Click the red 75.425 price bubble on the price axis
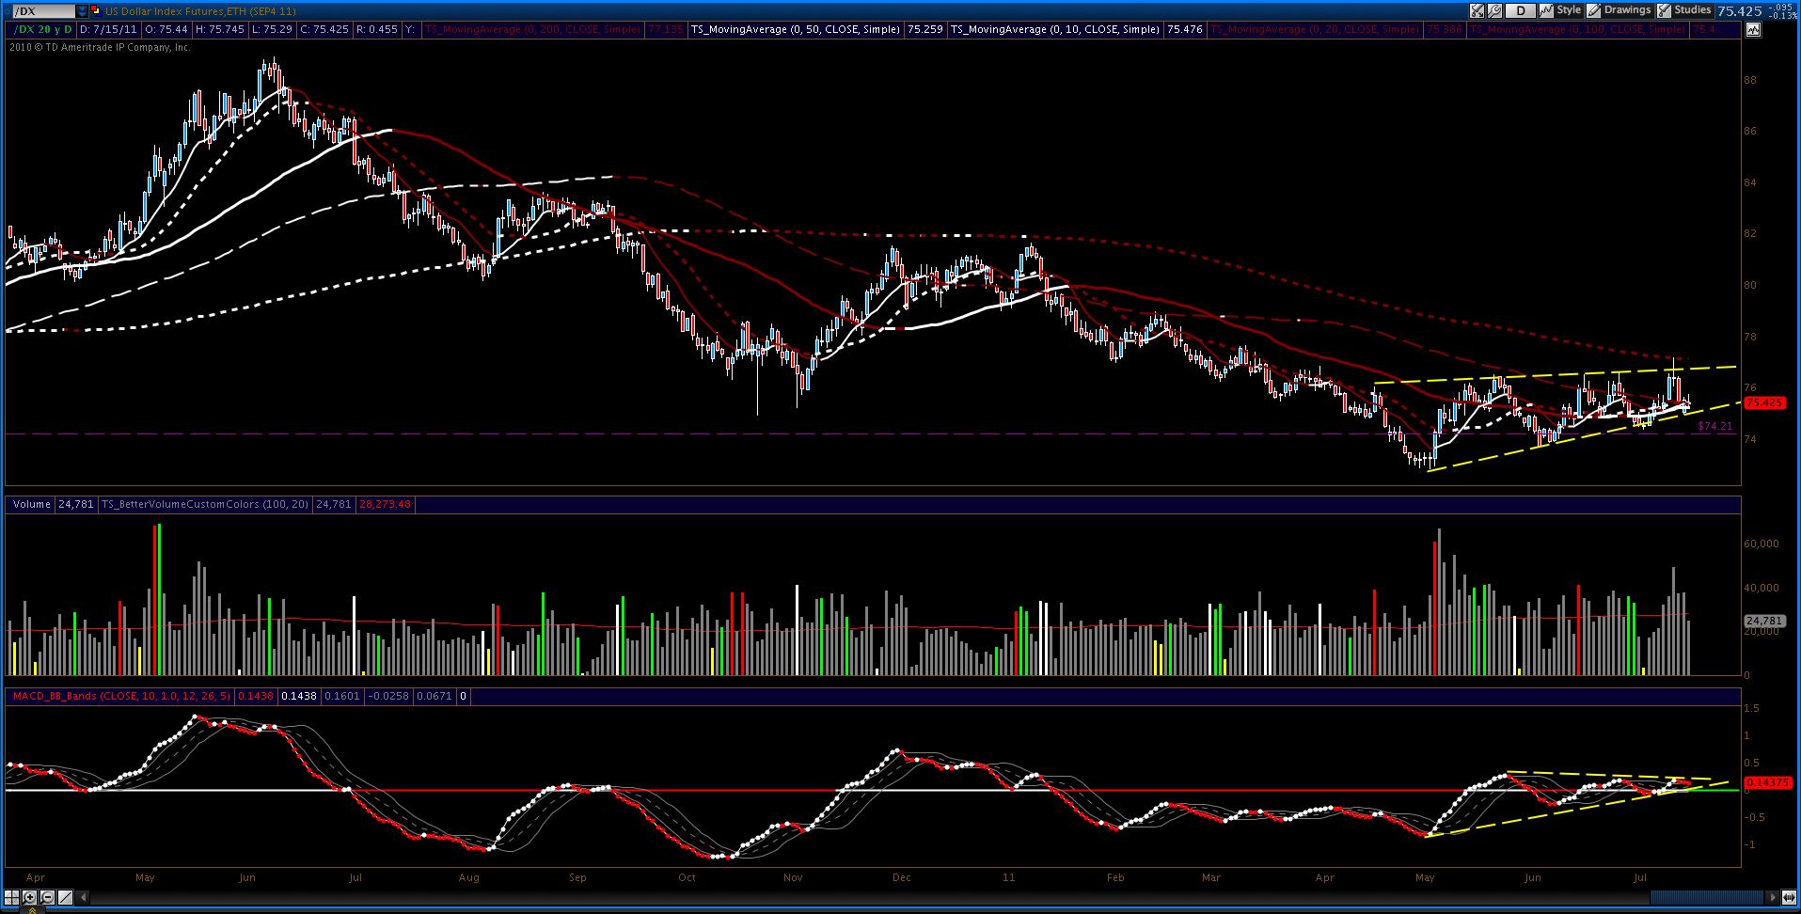 (x=1764, y=403)
